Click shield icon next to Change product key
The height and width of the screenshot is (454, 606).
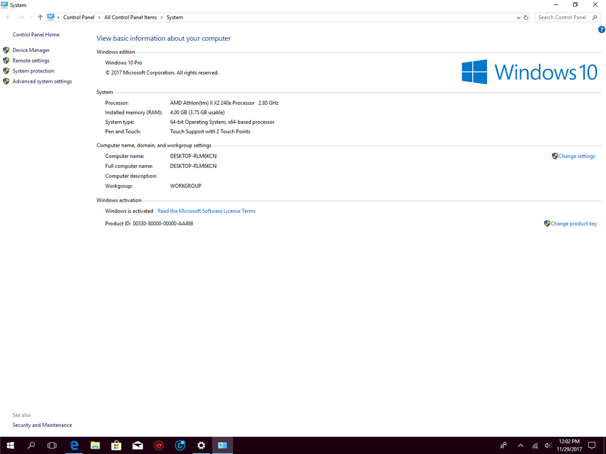pyautogui.click(x=547, y=223)
